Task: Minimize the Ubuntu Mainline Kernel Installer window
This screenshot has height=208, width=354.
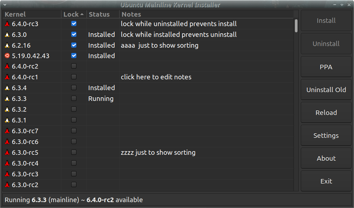Action: pyautogui.click(x=335, y=5)
